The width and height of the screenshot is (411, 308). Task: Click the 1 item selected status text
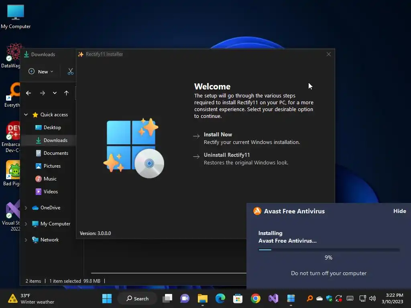[65, 281]
